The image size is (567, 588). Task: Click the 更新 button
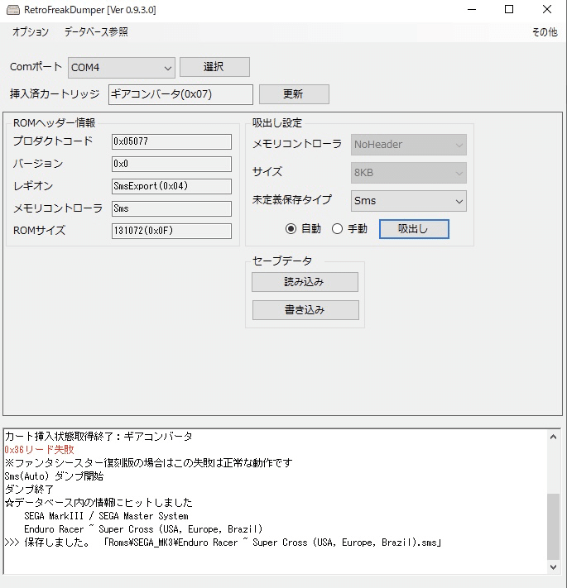coord(294,94)
